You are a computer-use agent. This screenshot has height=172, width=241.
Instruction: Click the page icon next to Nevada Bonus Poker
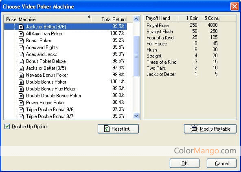click(x=21, y=75)
